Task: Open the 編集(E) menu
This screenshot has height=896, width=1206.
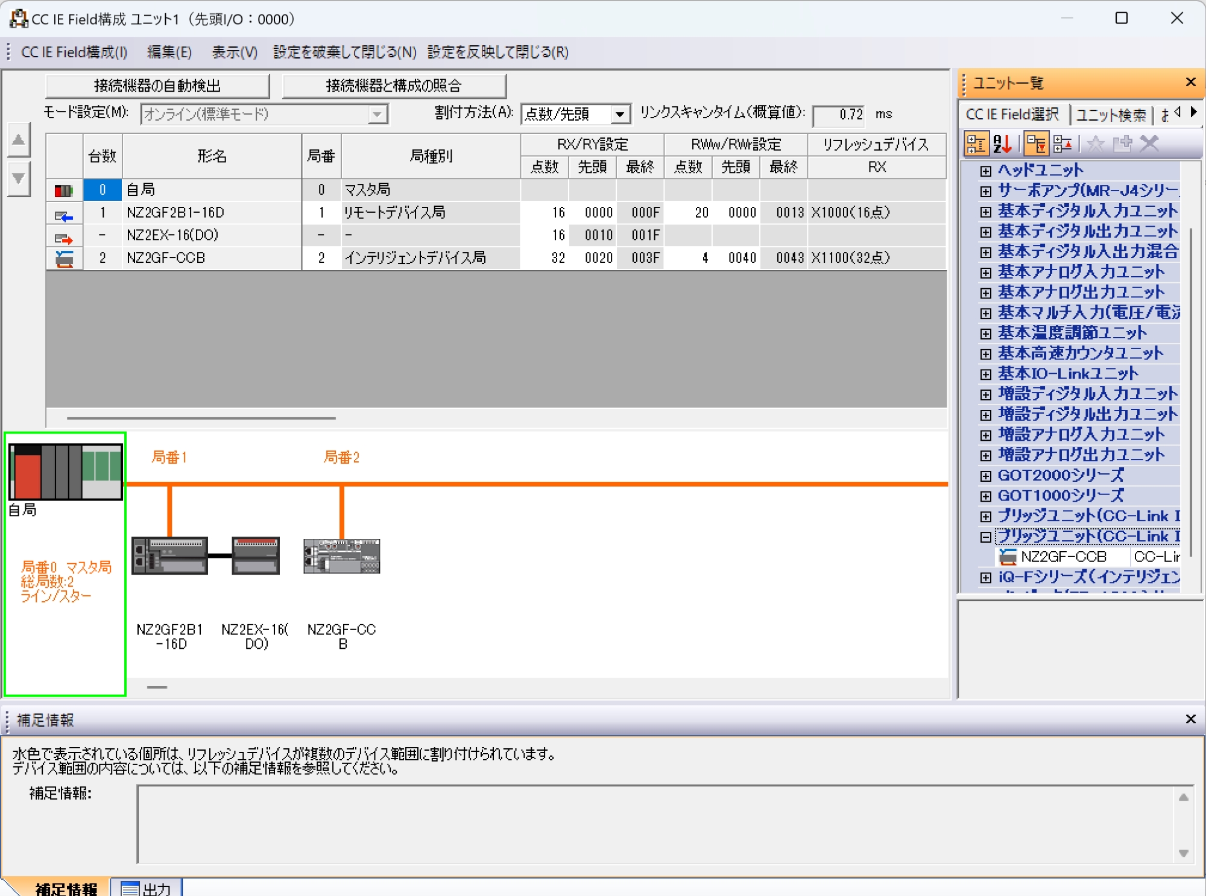Action: 169,52
